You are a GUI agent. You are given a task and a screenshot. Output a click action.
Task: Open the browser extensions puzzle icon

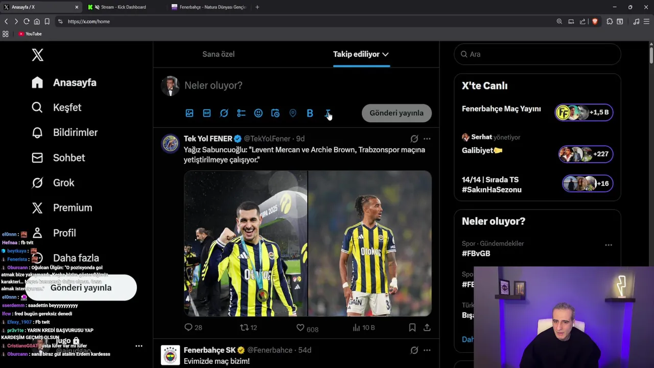pos(610,21)
